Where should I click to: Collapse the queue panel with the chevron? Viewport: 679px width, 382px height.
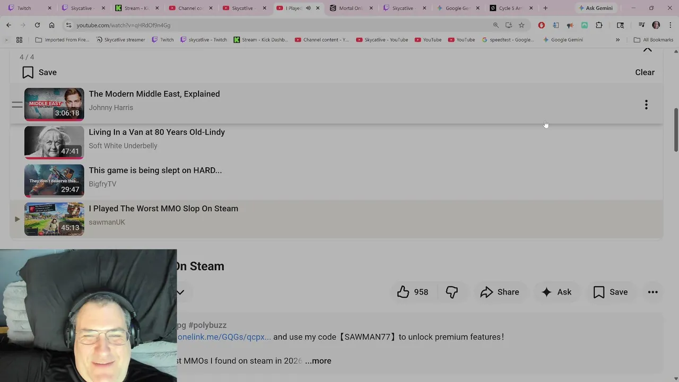tap(647, 49)
